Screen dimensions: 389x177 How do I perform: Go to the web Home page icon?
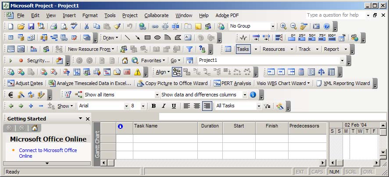(125, 60)
